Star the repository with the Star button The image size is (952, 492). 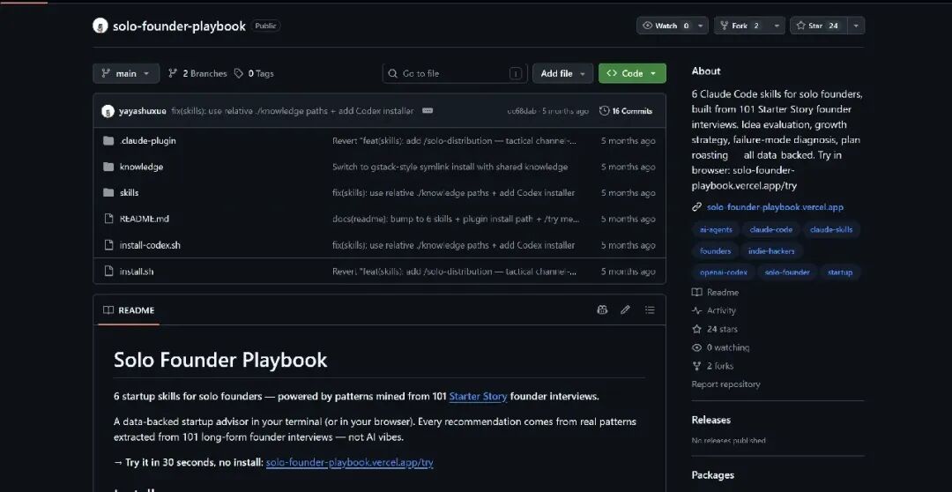point(818,26)
